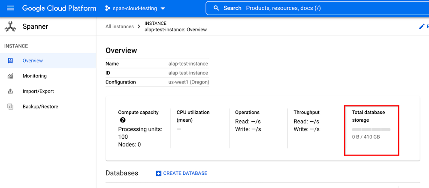
Task: Click the search magnifier icon
Action: click(216, 8)
